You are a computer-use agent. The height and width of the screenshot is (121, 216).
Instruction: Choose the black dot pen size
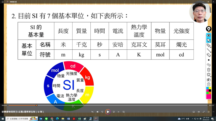[x=209, y=60]
